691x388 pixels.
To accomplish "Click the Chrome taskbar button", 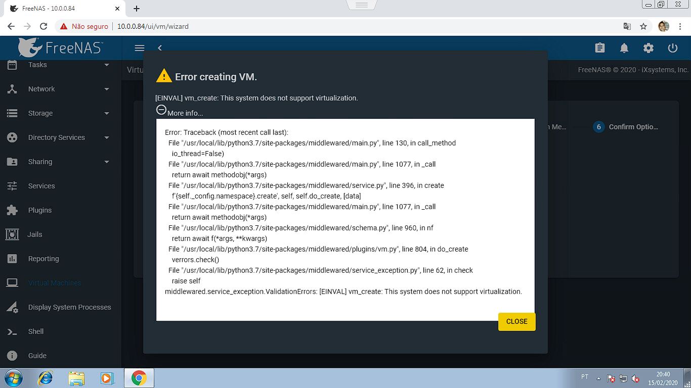I will tap(139, 378).
